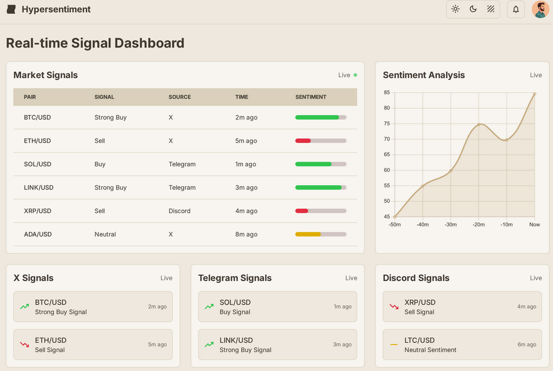Click the SOL/USD uptrend arrow icon
Image resolution: width=553 pixels, height=371 pixels.
[209, 307]
